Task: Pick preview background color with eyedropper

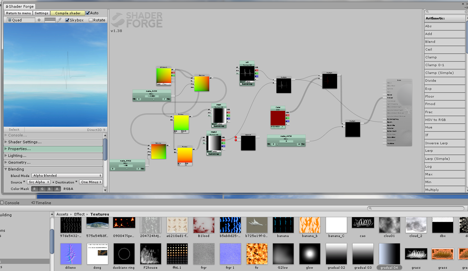Action: [59, 20]
